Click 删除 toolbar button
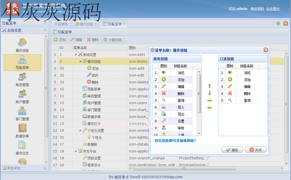291x180 pixels. point(93,40)
